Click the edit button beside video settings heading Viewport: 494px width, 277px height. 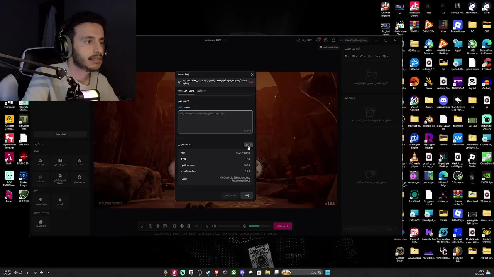(x=248, y=145)
